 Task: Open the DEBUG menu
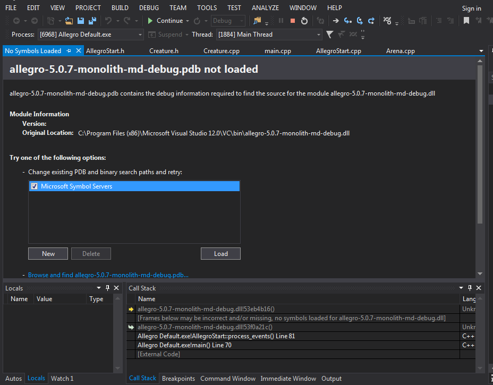click(x=149, y=8)
